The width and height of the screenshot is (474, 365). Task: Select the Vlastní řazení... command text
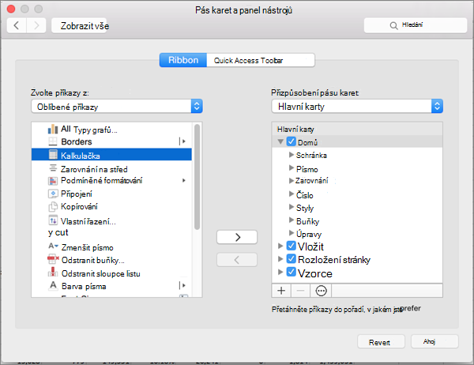pos(88,221)
